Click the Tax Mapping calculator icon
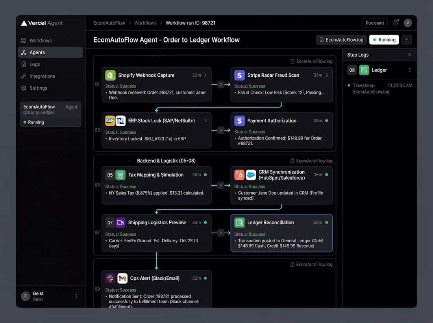433x323 pixels. point(120,175)
